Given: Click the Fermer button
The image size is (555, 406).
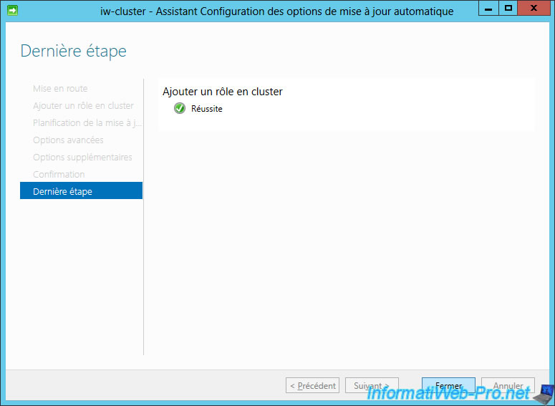Looking at the screenshot, I should tap(448, 385).
